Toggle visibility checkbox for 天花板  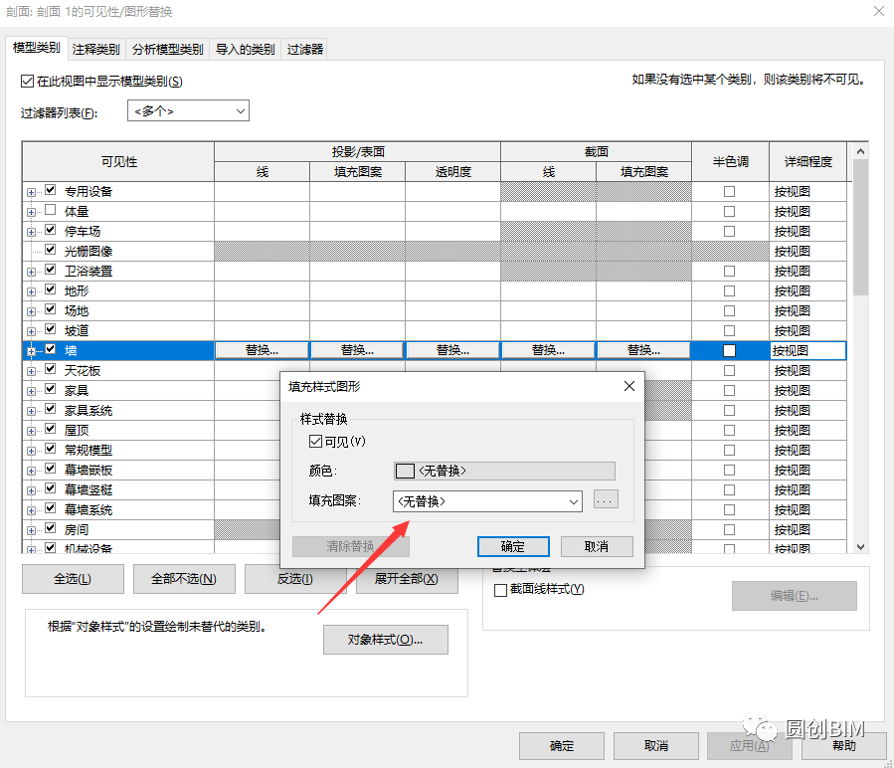50,369
